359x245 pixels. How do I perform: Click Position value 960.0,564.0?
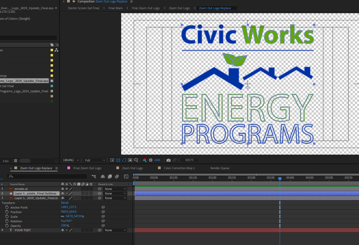[x=69, y=212]
